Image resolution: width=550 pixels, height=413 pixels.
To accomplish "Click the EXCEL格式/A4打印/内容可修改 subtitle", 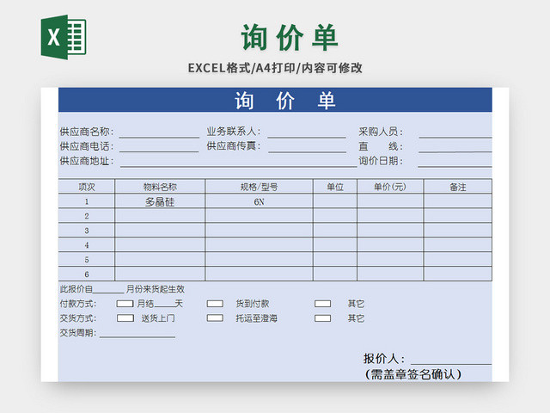I will pos(275,68).
